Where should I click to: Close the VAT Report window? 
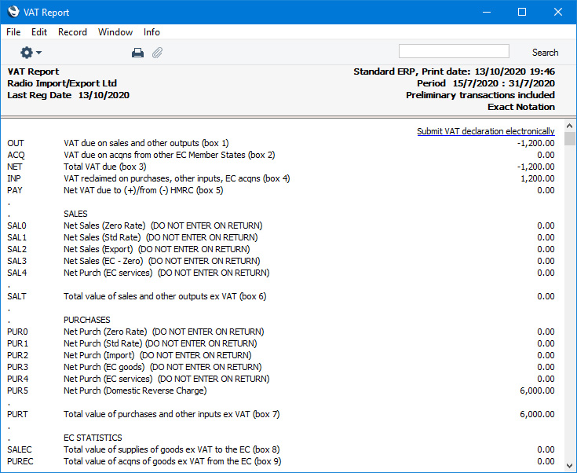tap(558, 12)
